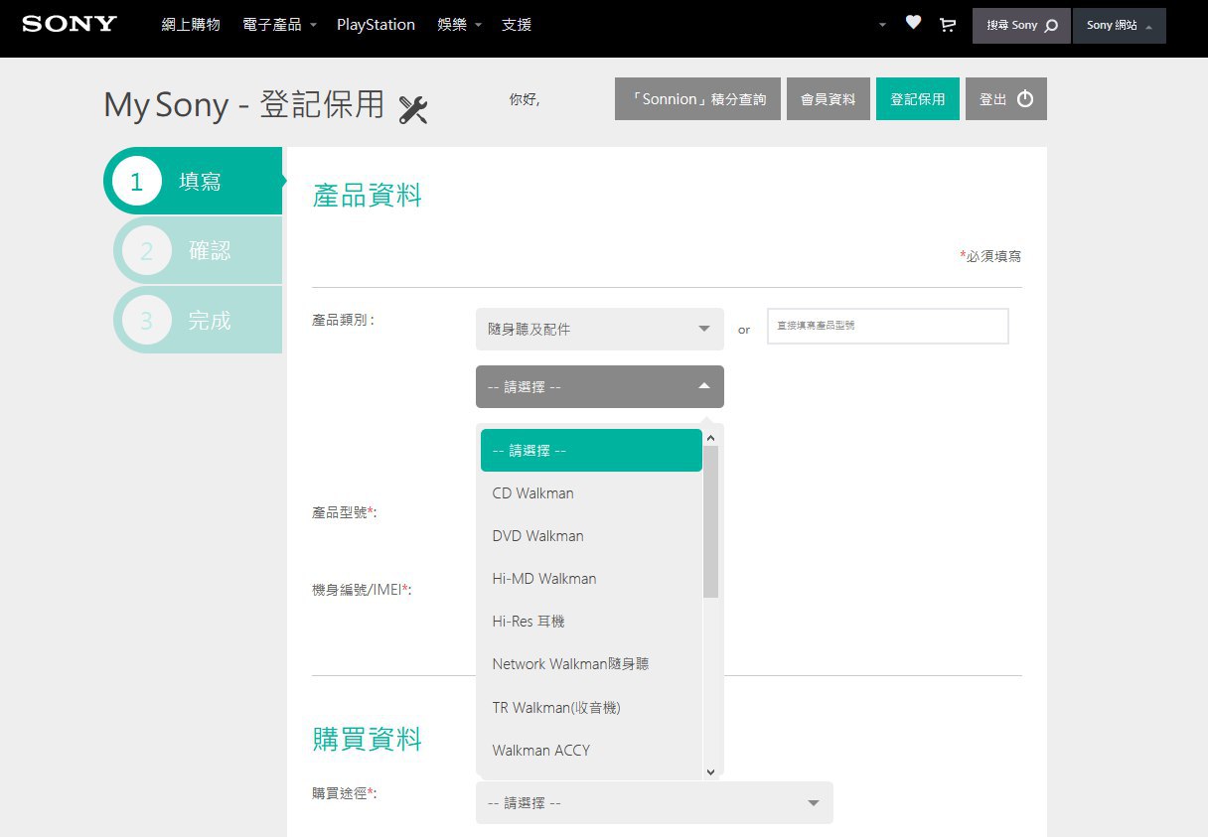1208x837 pixels.
Task: Click the 「Sonnion」積分查詢 button
Action: [697, 99]
